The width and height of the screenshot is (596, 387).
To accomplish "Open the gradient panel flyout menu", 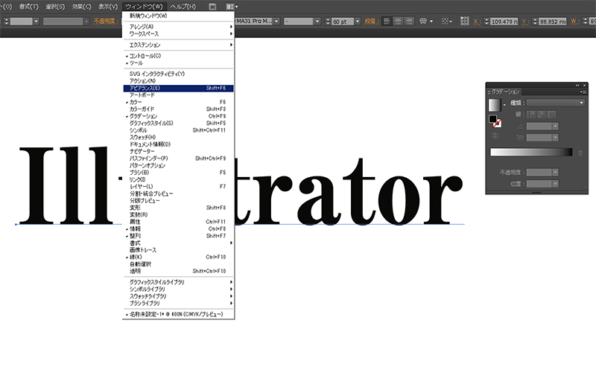I will point(583,92).
